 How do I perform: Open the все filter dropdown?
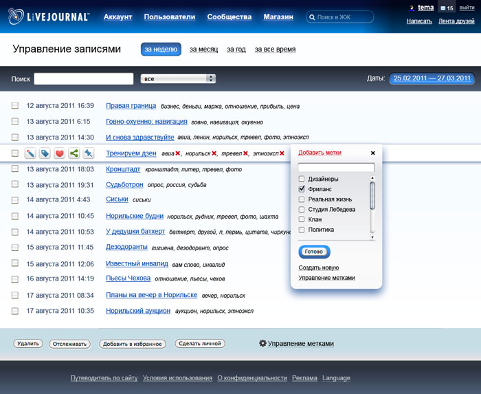[x=178, y=79]
